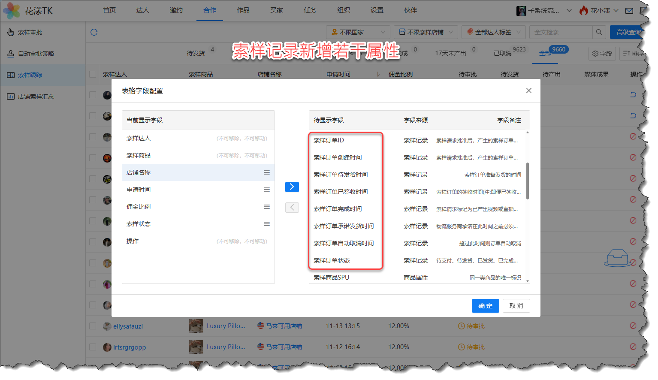Check the row checkbox for eliysafauzi
The image size is (658, 380).
pos(93,326)
